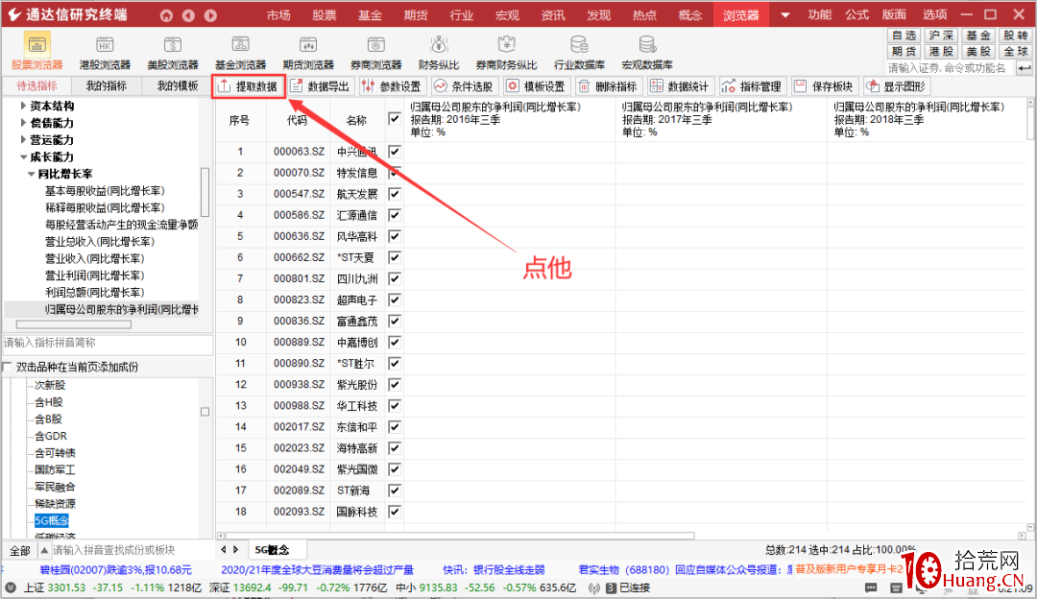
Task: Toggle the select-all checkbox in table header
Action: pos(395,119)
